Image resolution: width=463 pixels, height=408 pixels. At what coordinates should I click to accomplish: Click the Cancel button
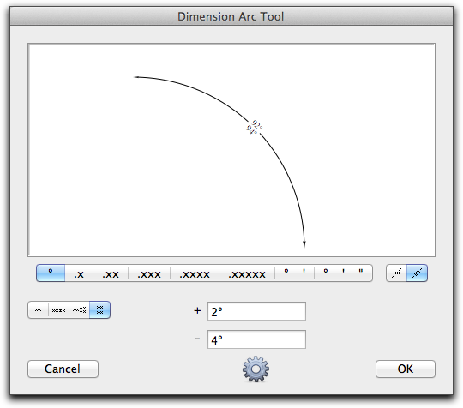[63, 369]
